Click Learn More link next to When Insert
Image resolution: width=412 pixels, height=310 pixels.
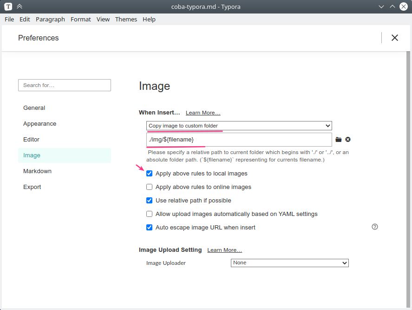click(203, 113)
